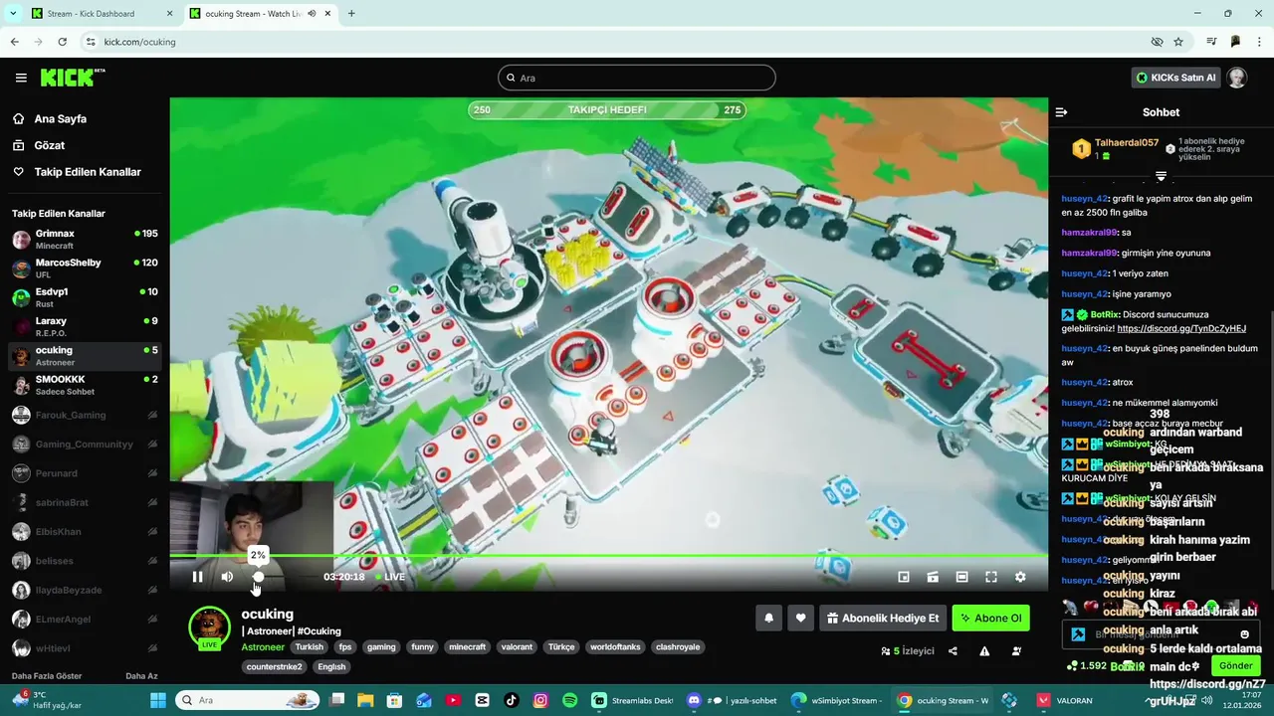Follow channel with heart button
The width and height of the screenshot is (1274, 716).
(800, 618)
